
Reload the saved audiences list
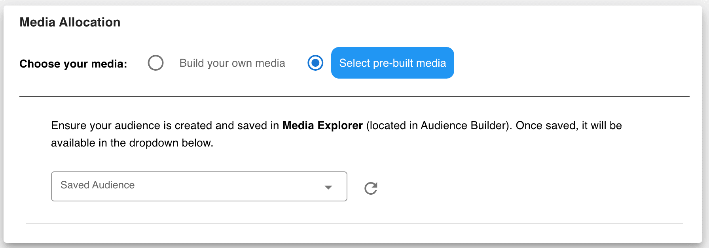pos(371,188)
